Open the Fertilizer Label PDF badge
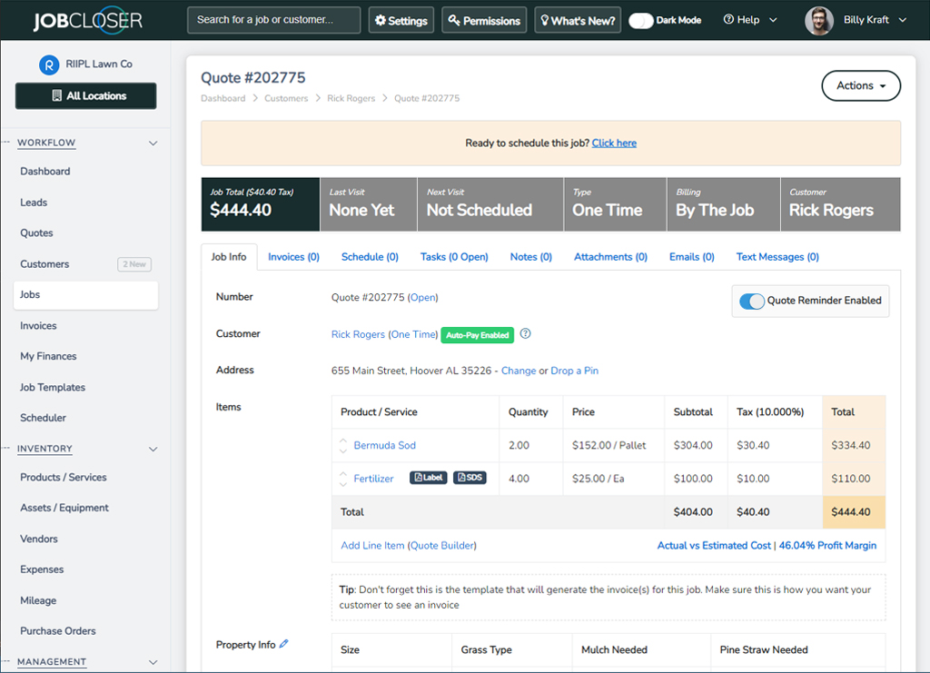 pos(429,478)
